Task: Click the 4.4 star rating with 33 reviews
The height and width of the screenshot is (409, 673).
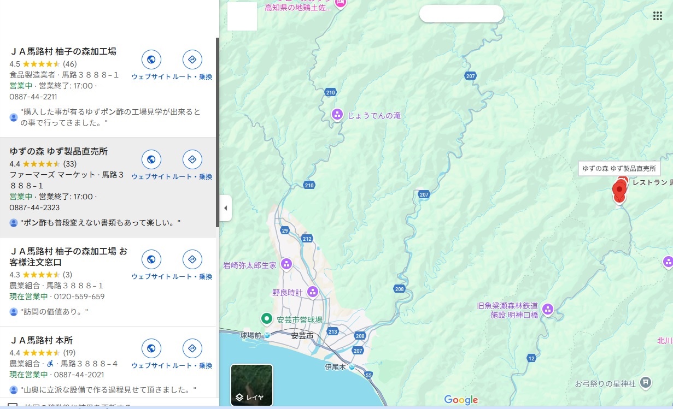Action: pyautogui.click(x=43, y=164)
